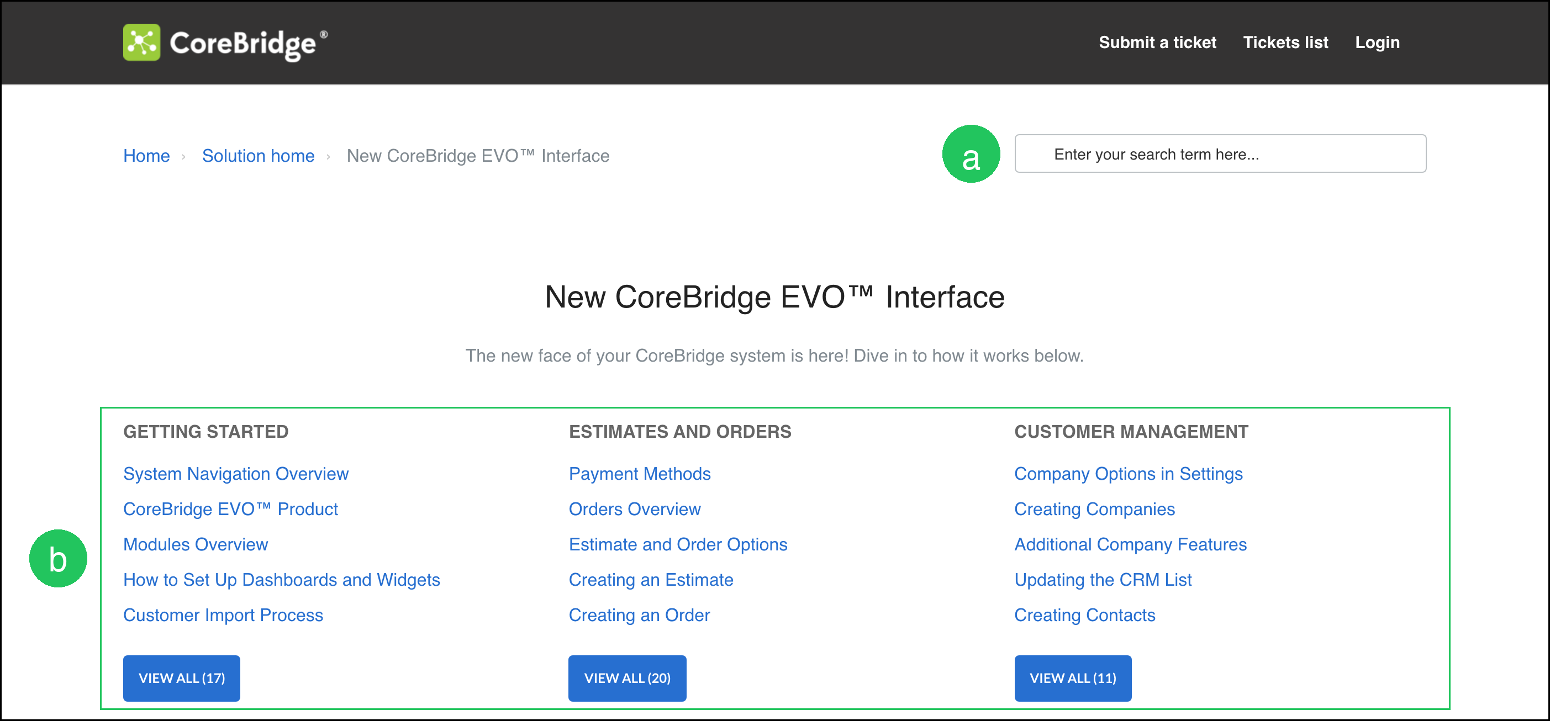Open the Modules Overview article
This screenshot has width=1550, height=721.
[x=196, y=545]
